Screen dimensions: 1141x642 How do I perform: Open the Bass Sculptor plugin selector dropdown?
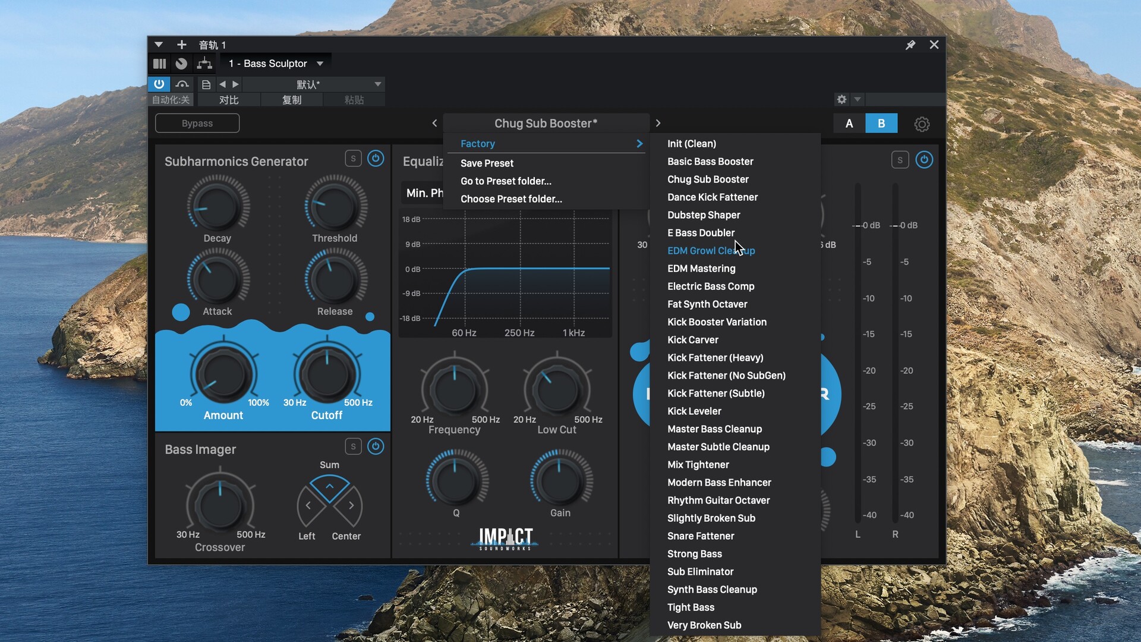(x=320, y=64)
